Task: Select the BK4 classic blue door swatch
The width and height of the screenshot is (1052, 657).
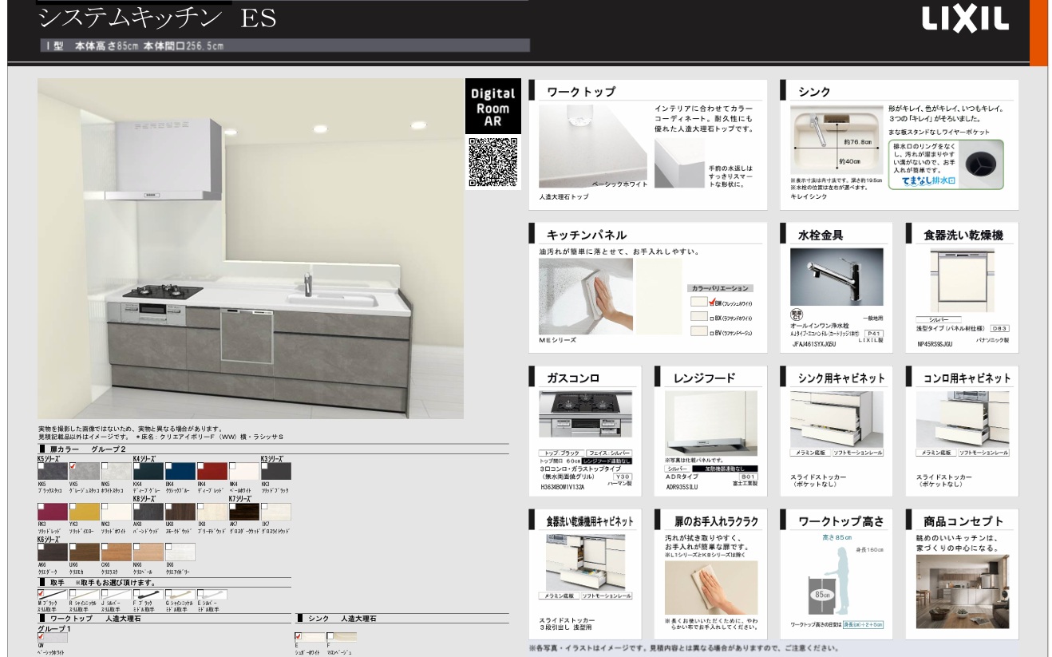Action: pyautogui.click(x=180, y=471)
